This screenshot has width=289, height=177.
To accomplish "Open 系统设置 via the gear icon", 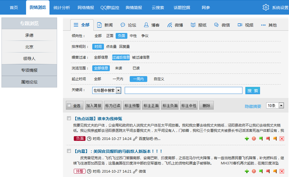I will coord(266,8).
